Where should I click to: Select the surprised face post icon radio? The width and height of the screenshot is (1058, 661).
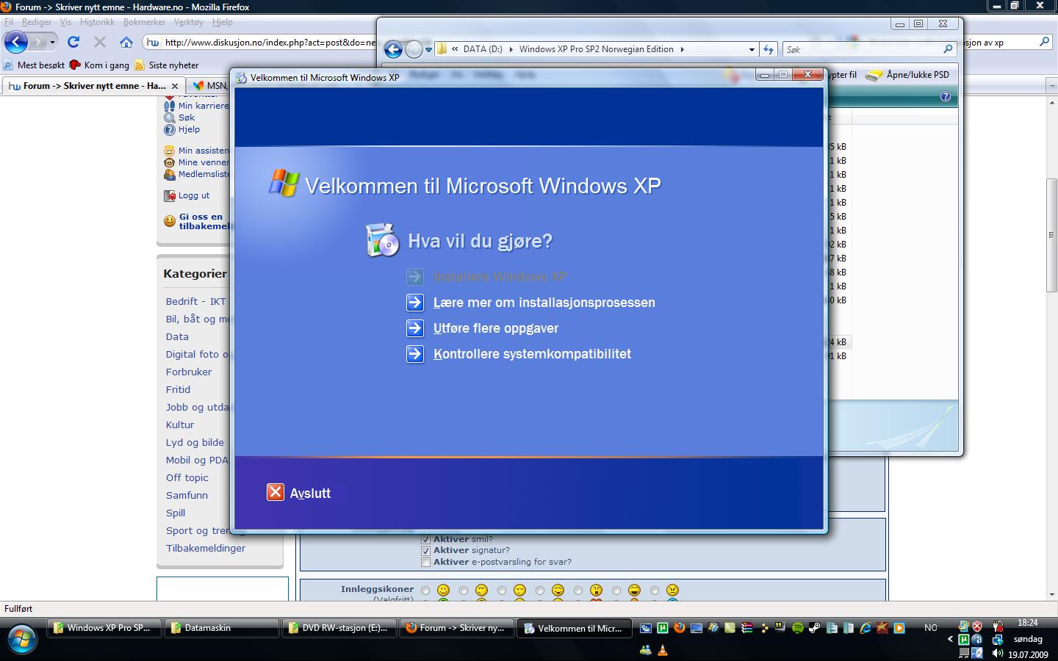[578, 590]
